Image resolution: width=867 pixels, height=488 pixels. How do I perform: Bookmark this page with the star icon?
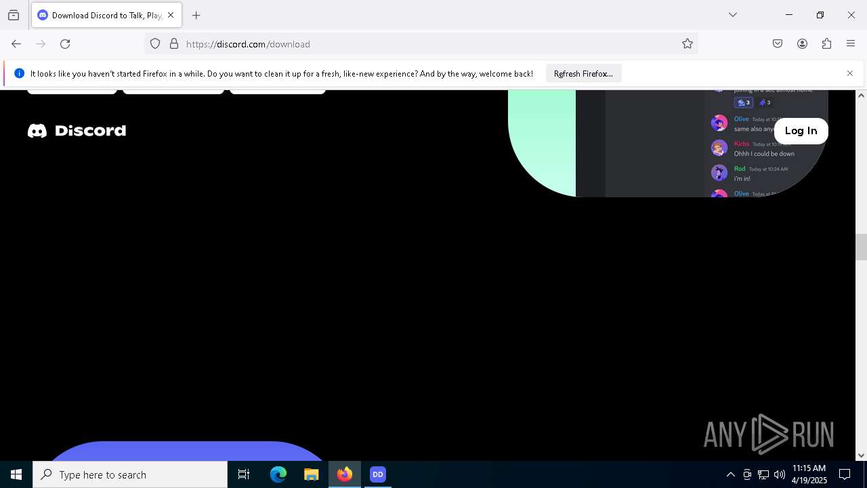[688, 44]
